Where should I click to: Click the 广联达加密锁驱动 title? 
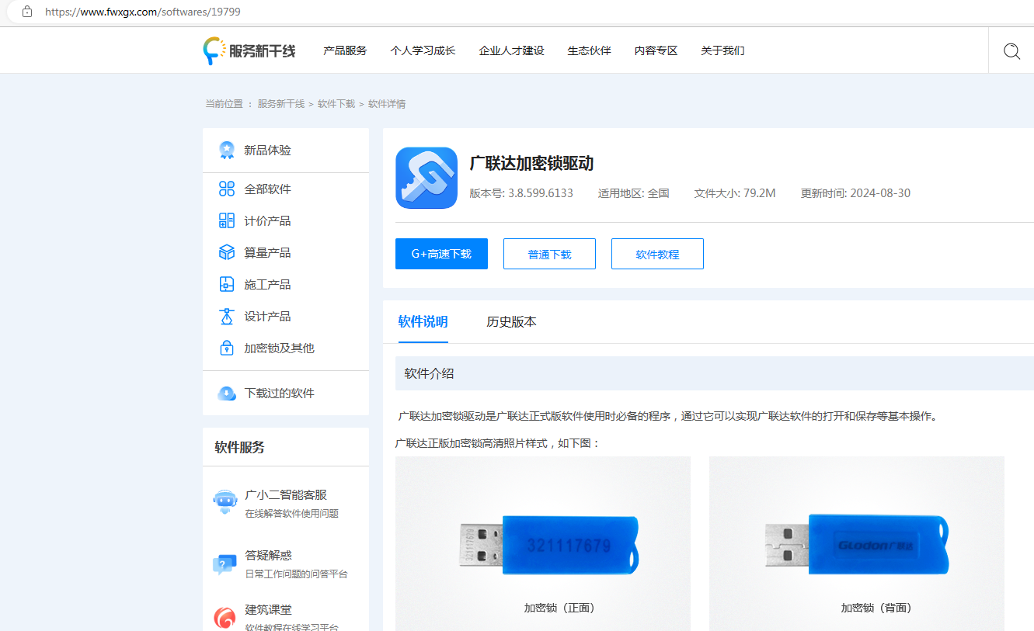tap(531, 163)
